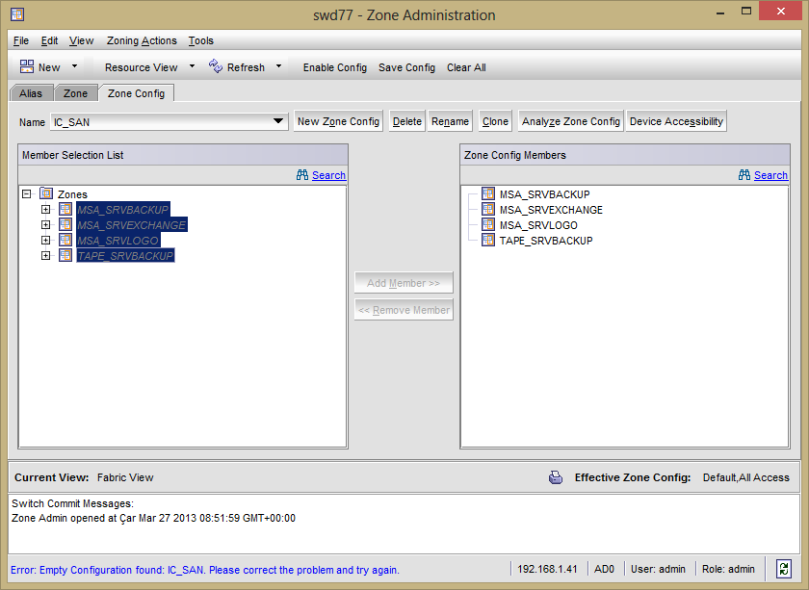Click the Rename button
This screenshot has width=809, height=590.
point(450,121)
